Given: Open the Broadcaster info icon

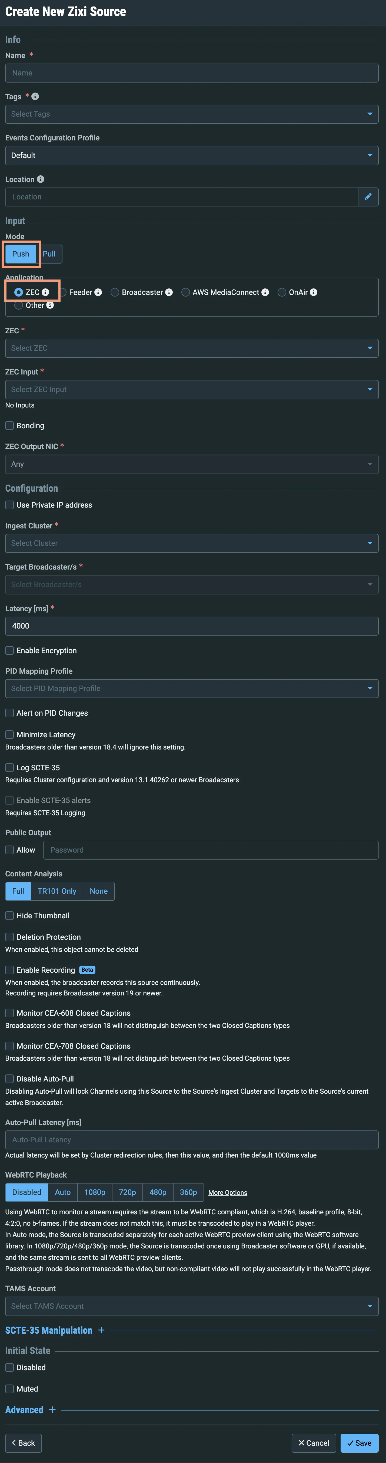Looking at the screenshot, I should pyautogui.click(x=169, y=292).
